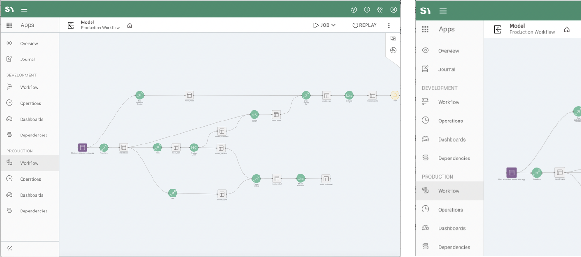Open settings via the gear icon
Viewport: 581px width, 257px height.
(380, 10)
